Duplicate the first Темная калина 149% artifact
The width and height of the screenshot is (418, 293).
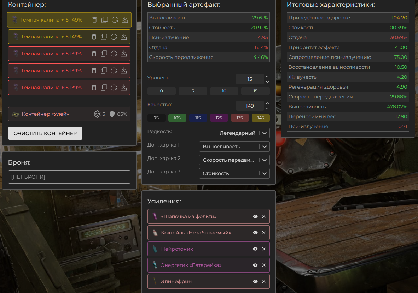pyautogui.click(x=105, y=20)
